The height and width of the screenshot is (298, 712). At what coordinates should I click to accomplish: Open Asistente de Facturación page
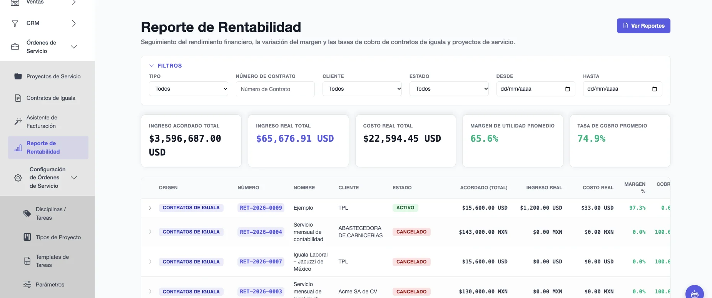(x=48, y=122)
